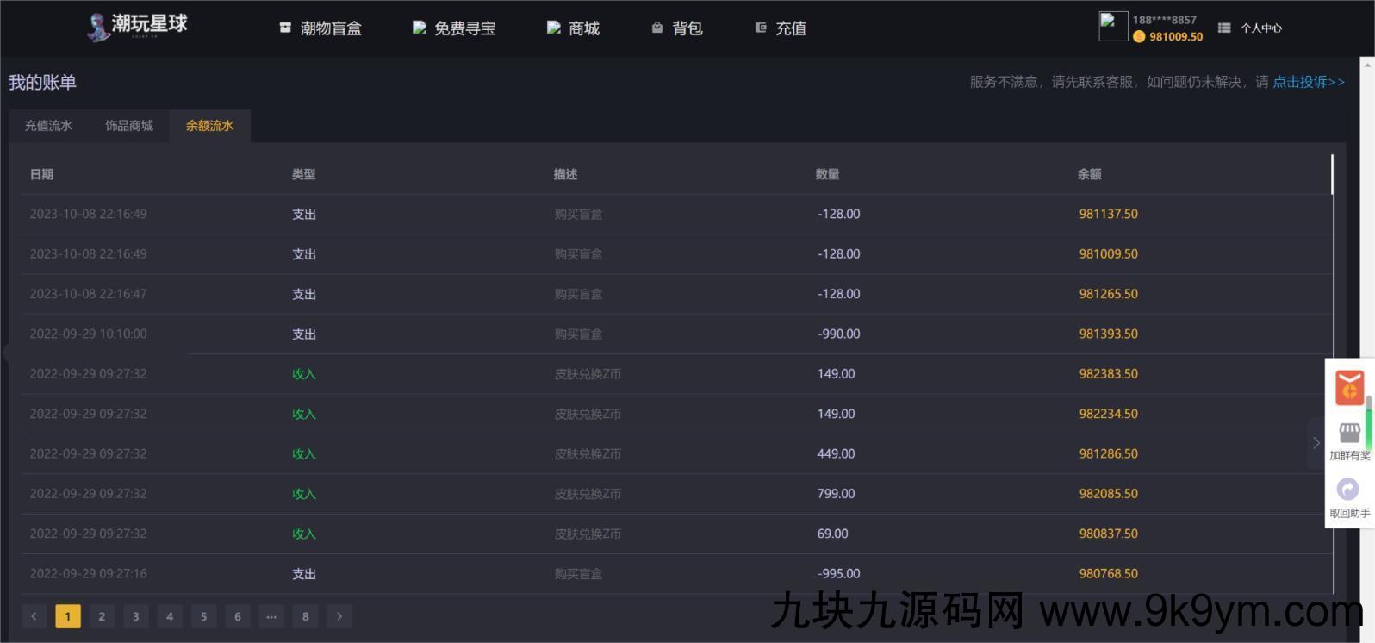Screen dimensions: 1375x643
Task: Click header balance 981009.50
Action: pyautogui.click(x=1176, y=36)
